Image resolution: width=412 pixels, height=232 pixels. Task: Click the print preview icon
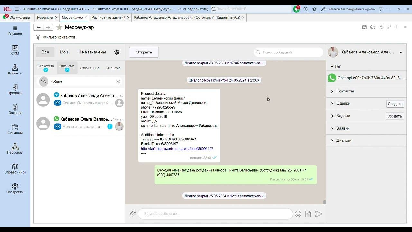[380, 27]
